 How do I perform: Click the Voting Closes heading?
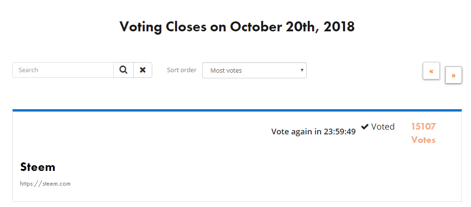pos(236,27)
